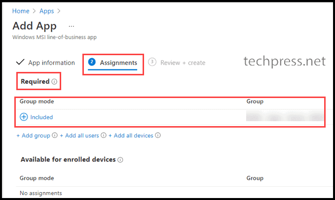Image resolution: width=335 pixels, height=200 pixels.
Task: Go to Home breadcrumb link
Action: pos(21,11)
